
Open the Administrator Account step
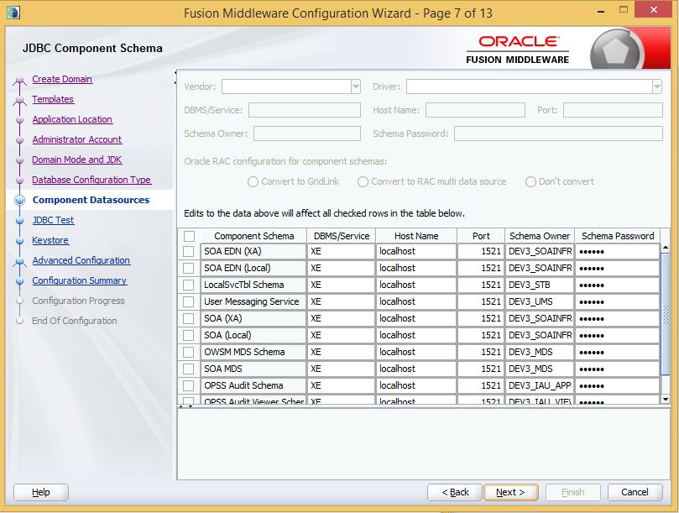[x=77, y=139]
